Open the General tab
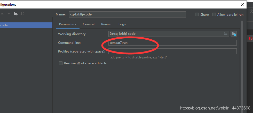Viewport: 253px width, 113px height. (x=89, y=24)
